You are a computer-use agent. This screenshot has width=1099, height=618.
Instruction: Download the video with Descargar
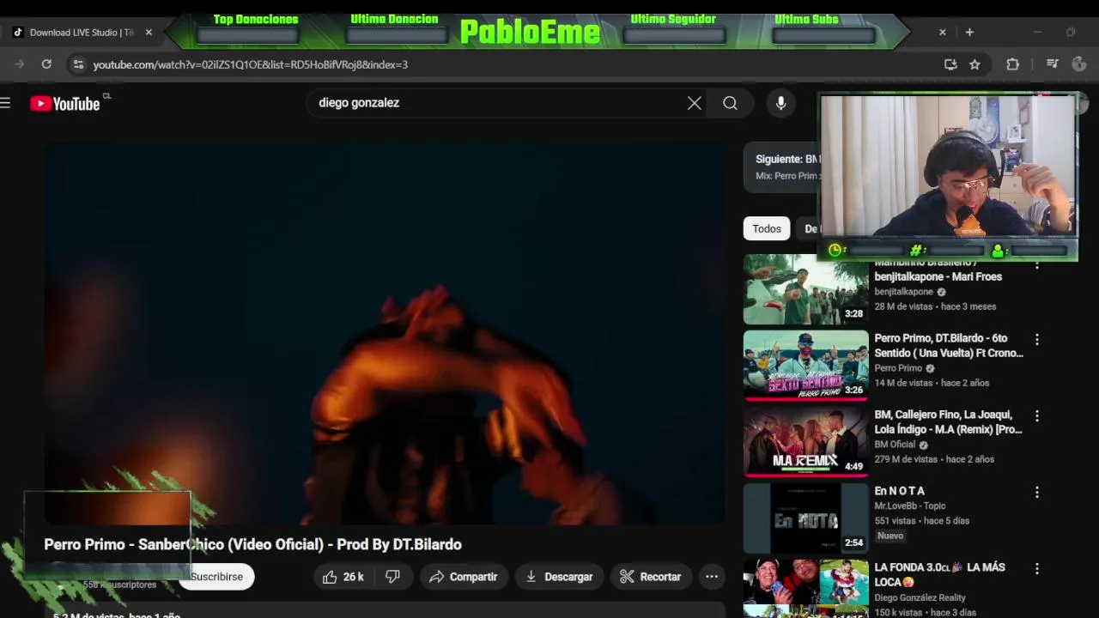pos(559,577)
